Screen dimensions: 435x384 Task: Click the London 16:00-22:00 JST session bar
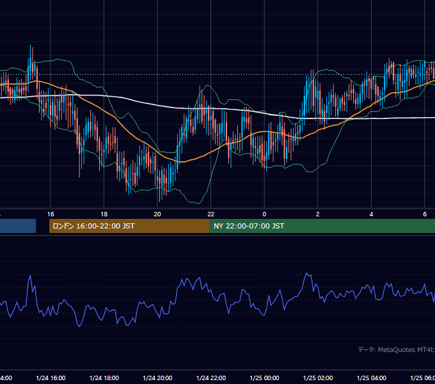tap(129, 226)
